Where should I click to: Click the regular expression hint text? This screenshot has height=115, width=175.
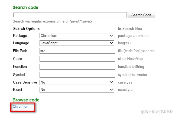(x=52, y=21)
